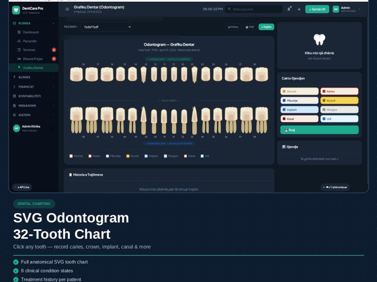
Task: Expand the KLINIKE sidebar section
Action: tap(34, 77)
